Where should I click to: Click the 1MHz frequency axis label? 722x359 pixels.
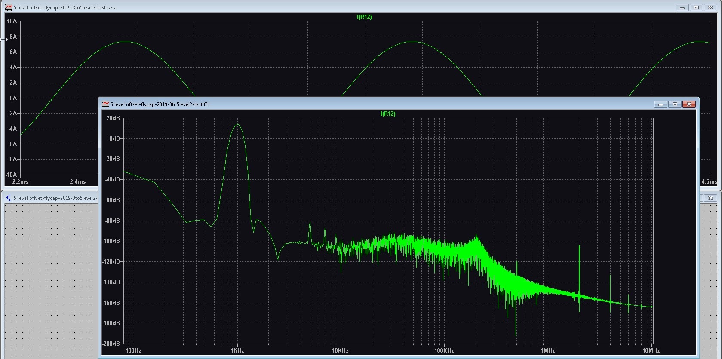click(547, 350)
